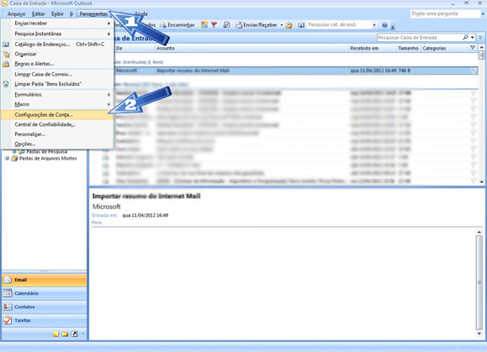This screenshot has height=352, width=487.
Task: Open the Ir menu
Action: click(71, 14)
